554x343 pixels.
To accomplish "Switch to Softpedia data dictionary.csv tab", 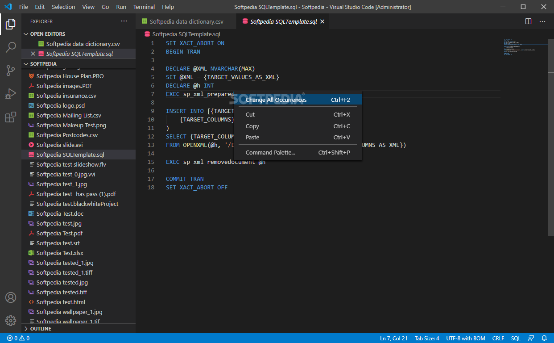I will (186, 21).
